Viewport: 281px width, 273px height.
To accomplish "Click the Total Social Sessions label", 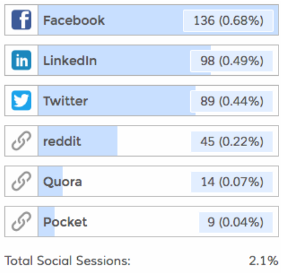I will (x=67, y=261).
